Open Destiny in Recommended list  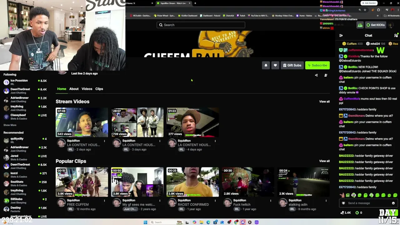[25, 209]
